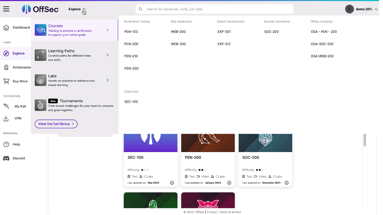This screenshot has height=215, width=383.
Task: Click the OffSec logo
Action: coord(41,9)
